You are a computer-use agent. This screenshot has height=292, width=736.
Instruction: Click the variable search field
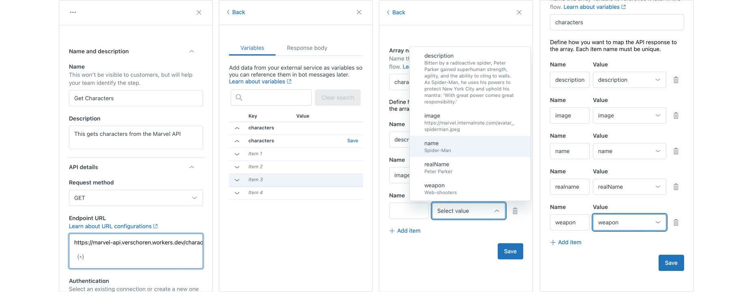tap(271, 98)
